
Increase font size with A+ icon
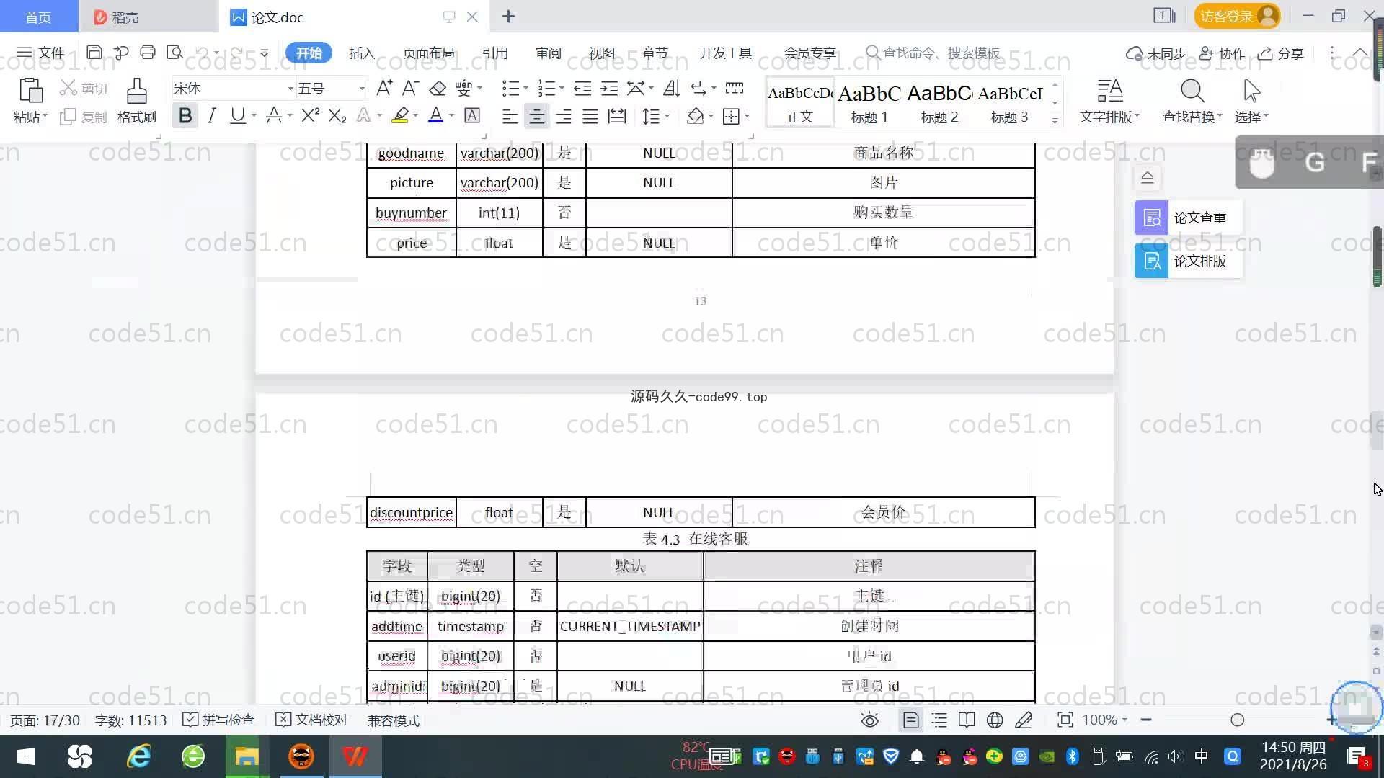point(384,89)
